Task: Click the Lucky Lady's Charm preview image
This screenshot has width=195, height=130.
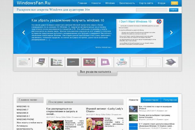Action: click(x=95, y=124)
